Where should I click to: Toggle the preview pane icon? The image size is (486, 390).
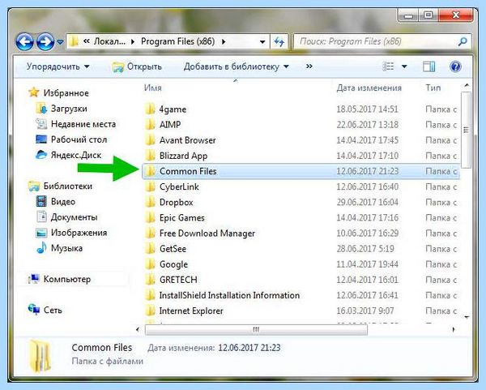pos(428,66)
